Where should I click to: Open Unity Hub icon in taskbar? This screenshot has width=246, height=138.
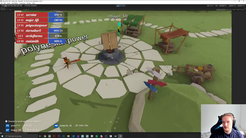50,136
